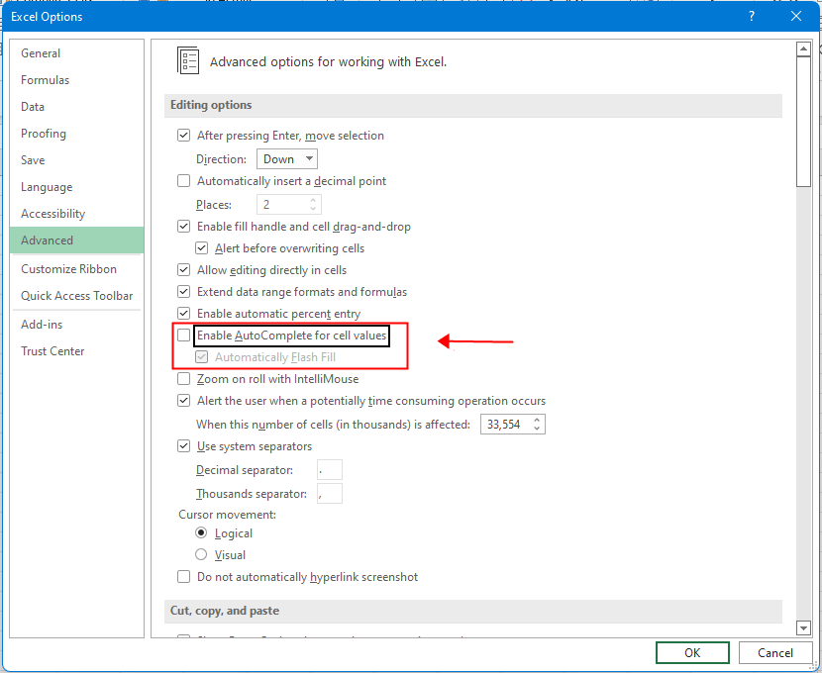Uncheck Allow editing directly in cells
822x673 pixels.
pos(183,269)
